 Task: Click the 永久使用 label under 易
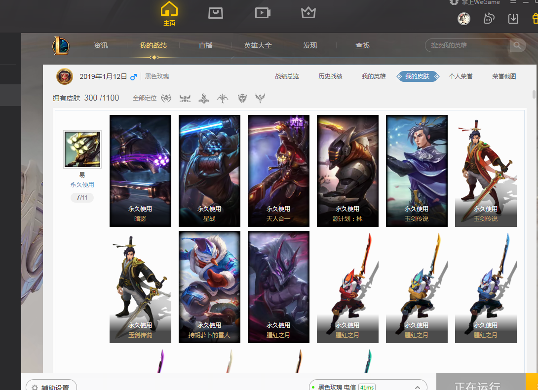[x=82, y=185]
